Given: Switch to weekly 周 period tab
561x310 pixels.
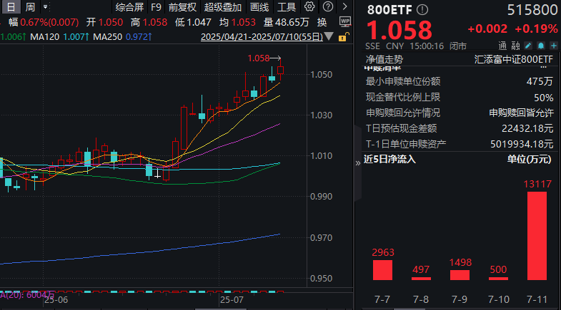Looking at the screenshot, I should [x=30, y=7].
